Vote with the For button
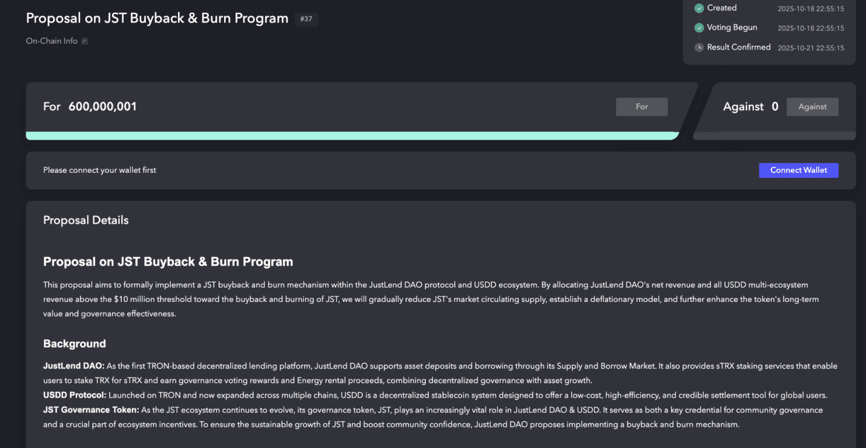Viewport: 866px width, 448px height. click(642, 107)
